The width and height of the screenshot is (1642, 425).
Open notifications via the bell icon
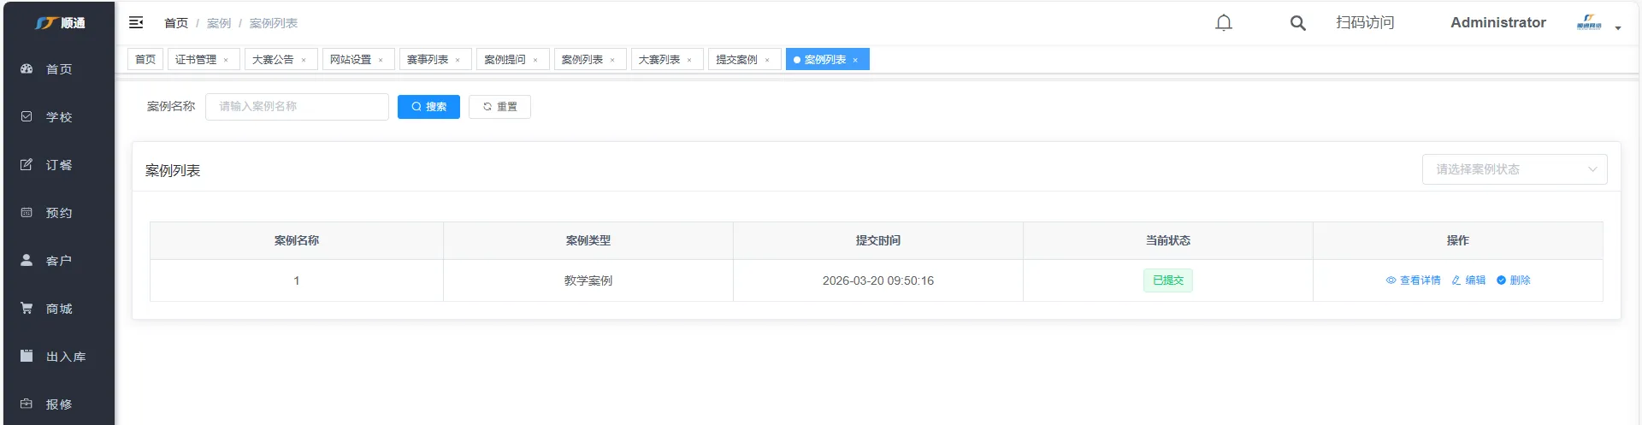(1224, 23)
